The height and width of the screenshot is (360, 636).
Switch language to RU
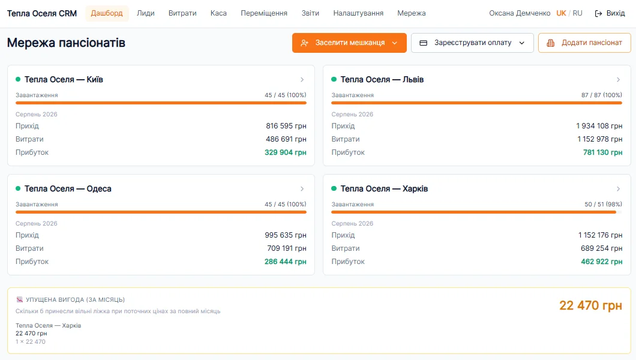[x=578, y=13]
